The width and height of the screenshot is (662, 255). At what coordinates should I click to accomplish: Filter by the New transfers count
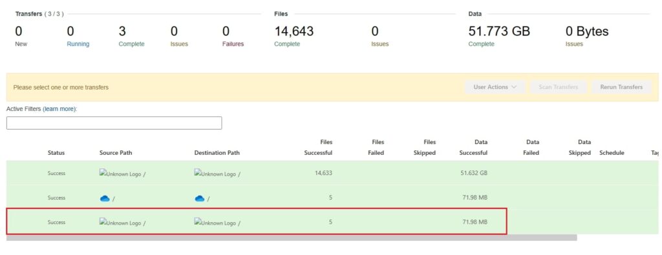[21, 36]
